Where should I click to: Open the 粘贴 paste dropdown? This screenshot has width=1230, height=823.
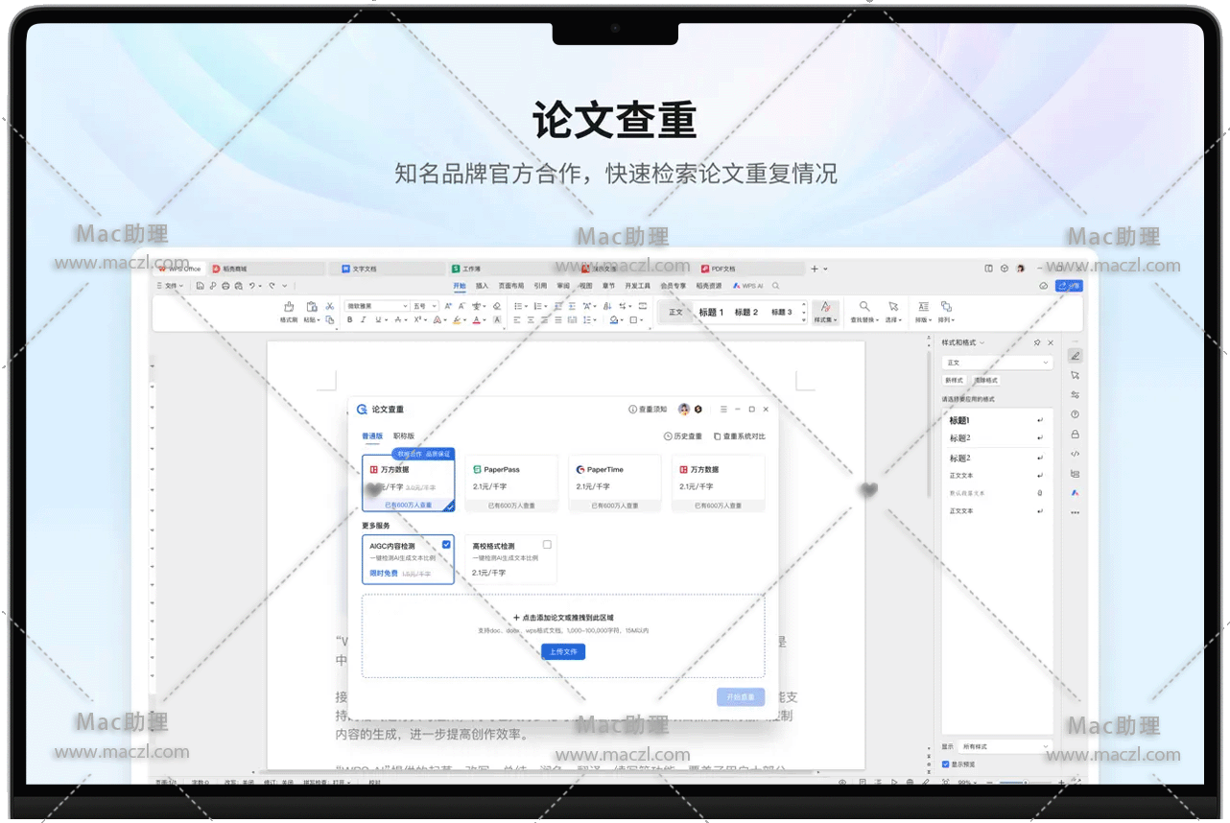pyautogui.click(x=311, y=320)
